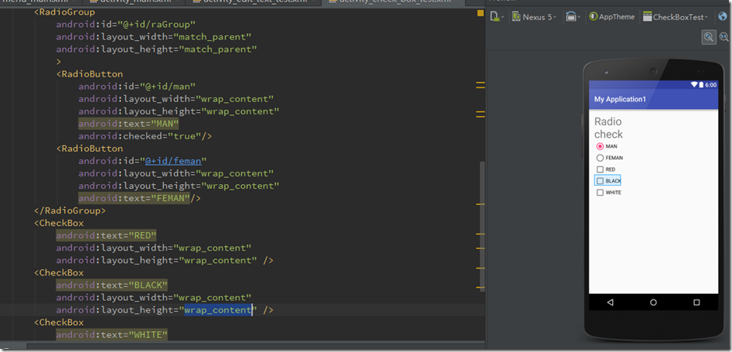Screen dimensions: 732x352
Task: Click the AppTheme theme selector button
Action: point(611,16)
